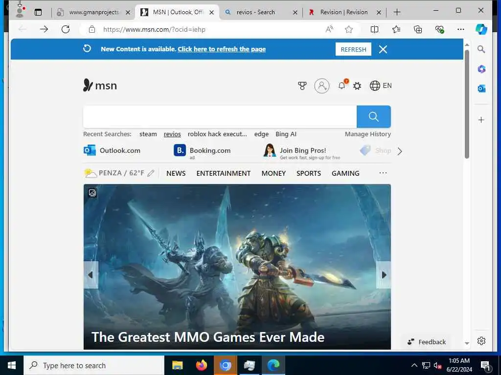Image resolution: width=501 pixels, height=375 pixels.
Task: Add this page to favorites star
Action: [x=348, y=29]
